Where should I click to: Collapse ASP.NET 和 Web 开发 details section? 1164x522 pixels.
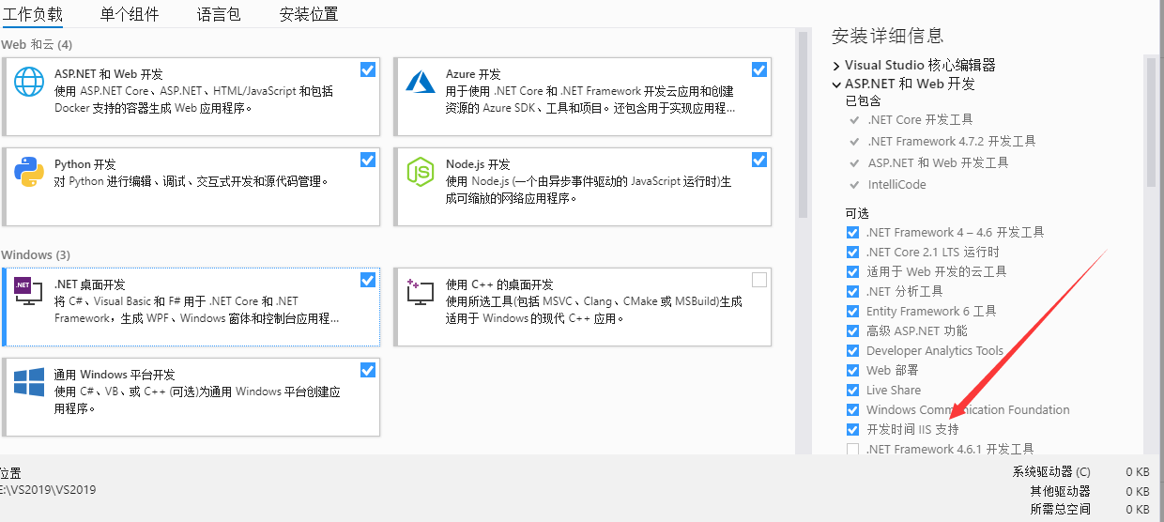point(836,84)
